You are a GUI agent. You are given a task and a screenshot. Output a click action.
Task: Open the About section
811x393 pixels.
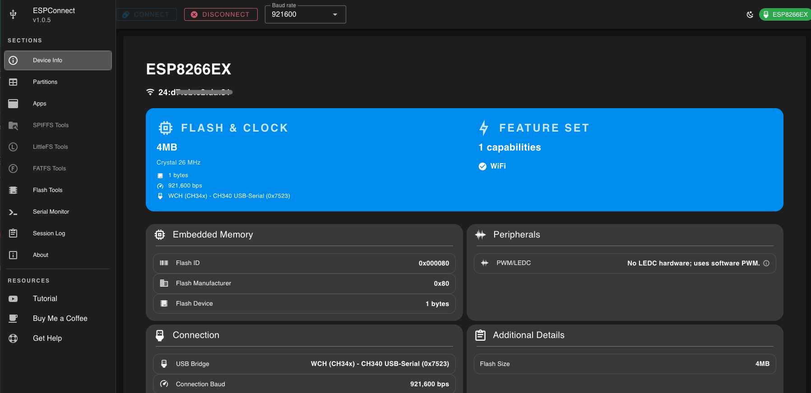(x=41, y=255)
